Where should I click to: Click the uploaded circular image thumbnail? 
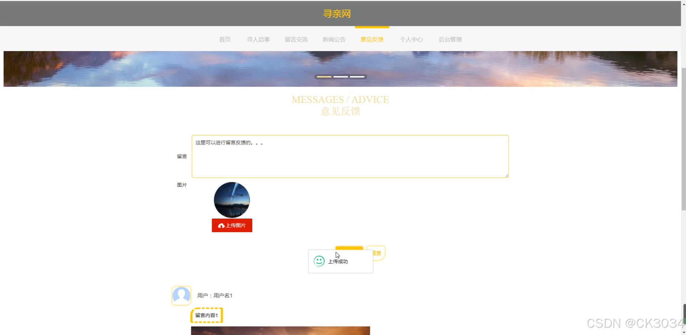point(232,200)
